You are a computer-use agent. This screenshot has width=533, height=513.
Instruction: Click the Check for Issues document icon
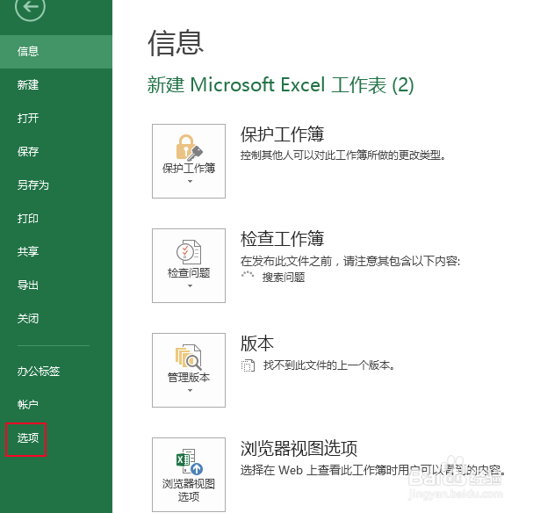pos(189,252)
